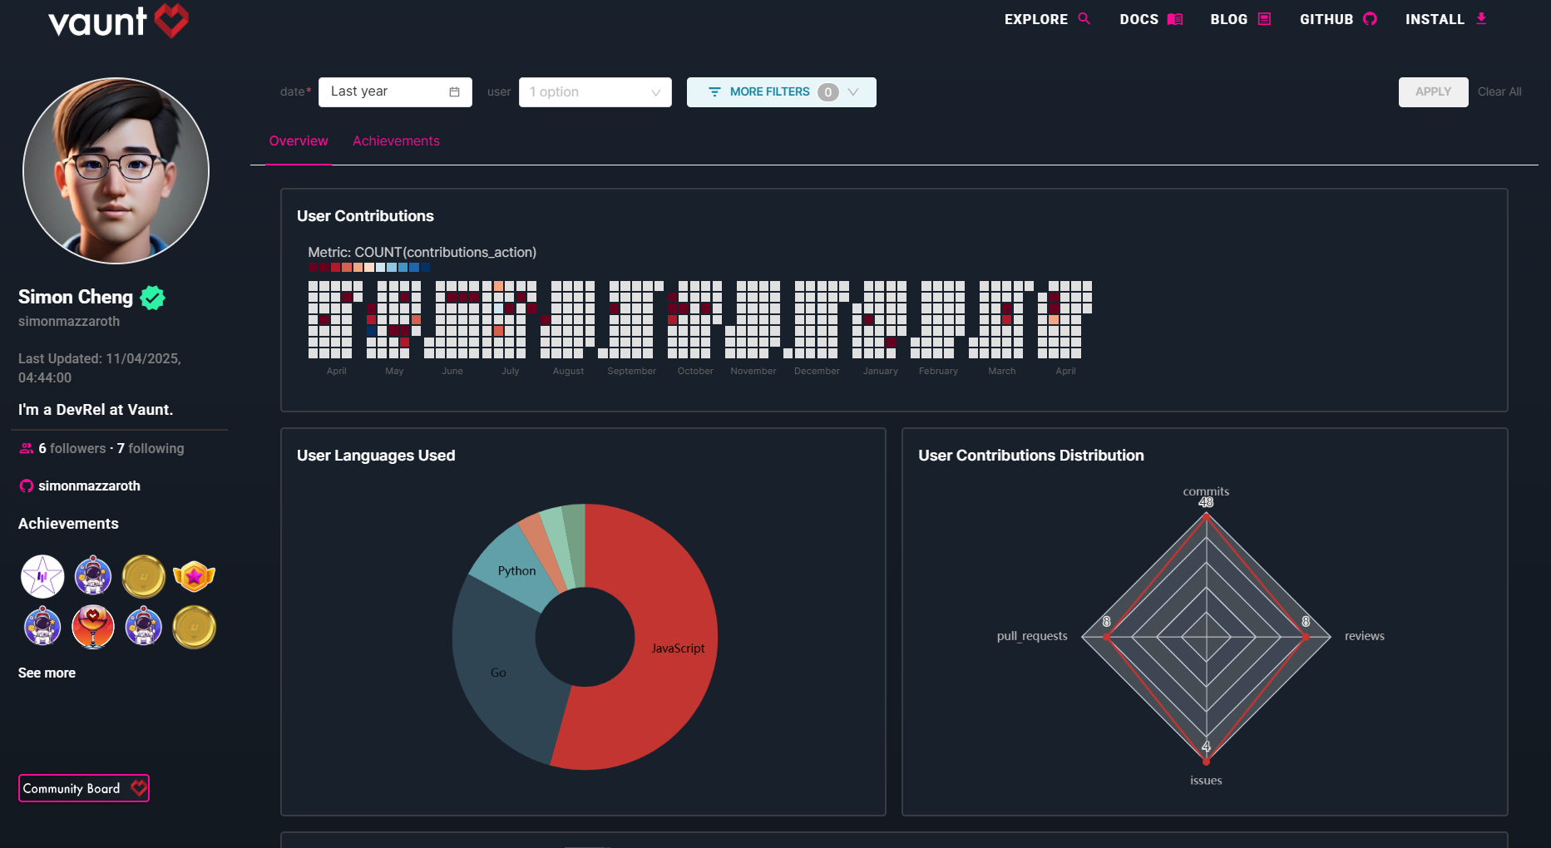Click the pull_requests radar axis label
The width and height of the screenshot is (1551, 848).
click(1032, 636)
